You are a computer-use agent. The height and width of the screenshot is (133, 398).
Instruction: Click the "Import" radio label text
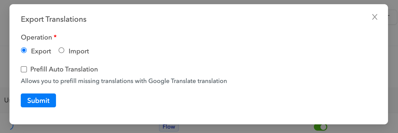coord(79,51)
